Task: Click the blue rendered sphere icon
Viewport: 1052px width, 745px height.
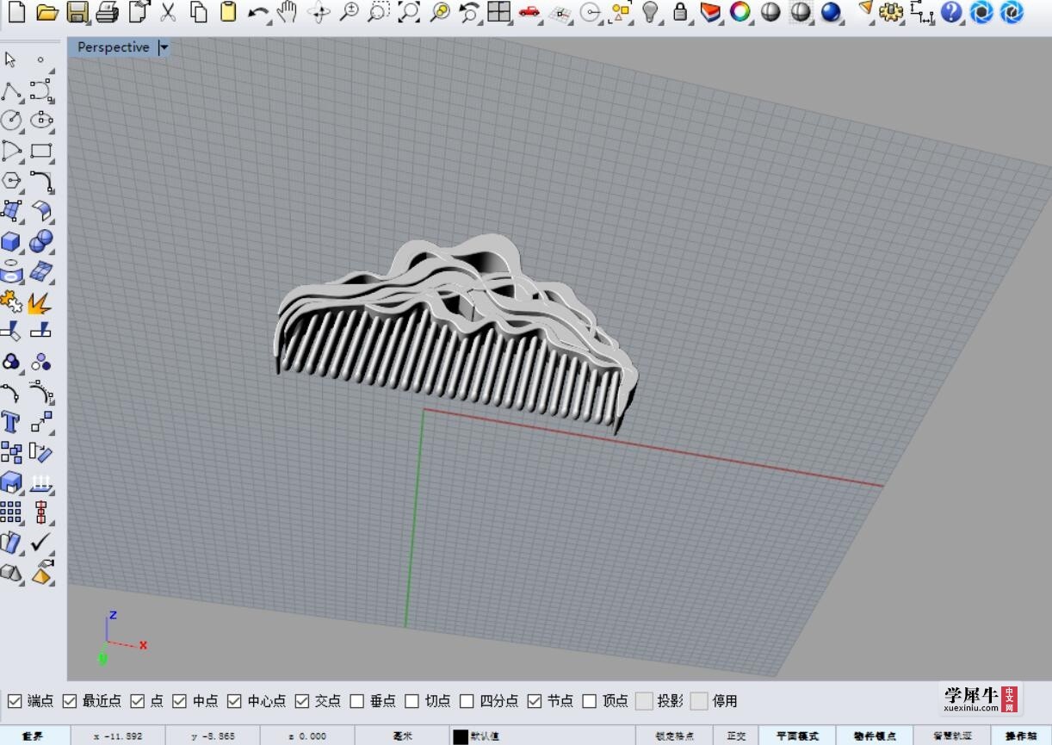Action: [831, 12]
